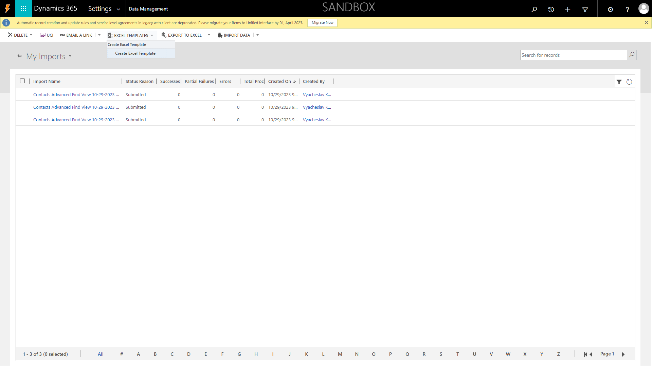
Task: Open the Settings navigation dropdown
Action: [104, 9]
